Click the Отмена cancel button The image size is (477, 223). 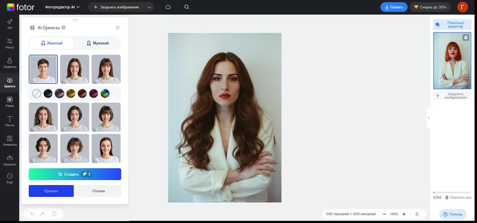coord(99,191)
